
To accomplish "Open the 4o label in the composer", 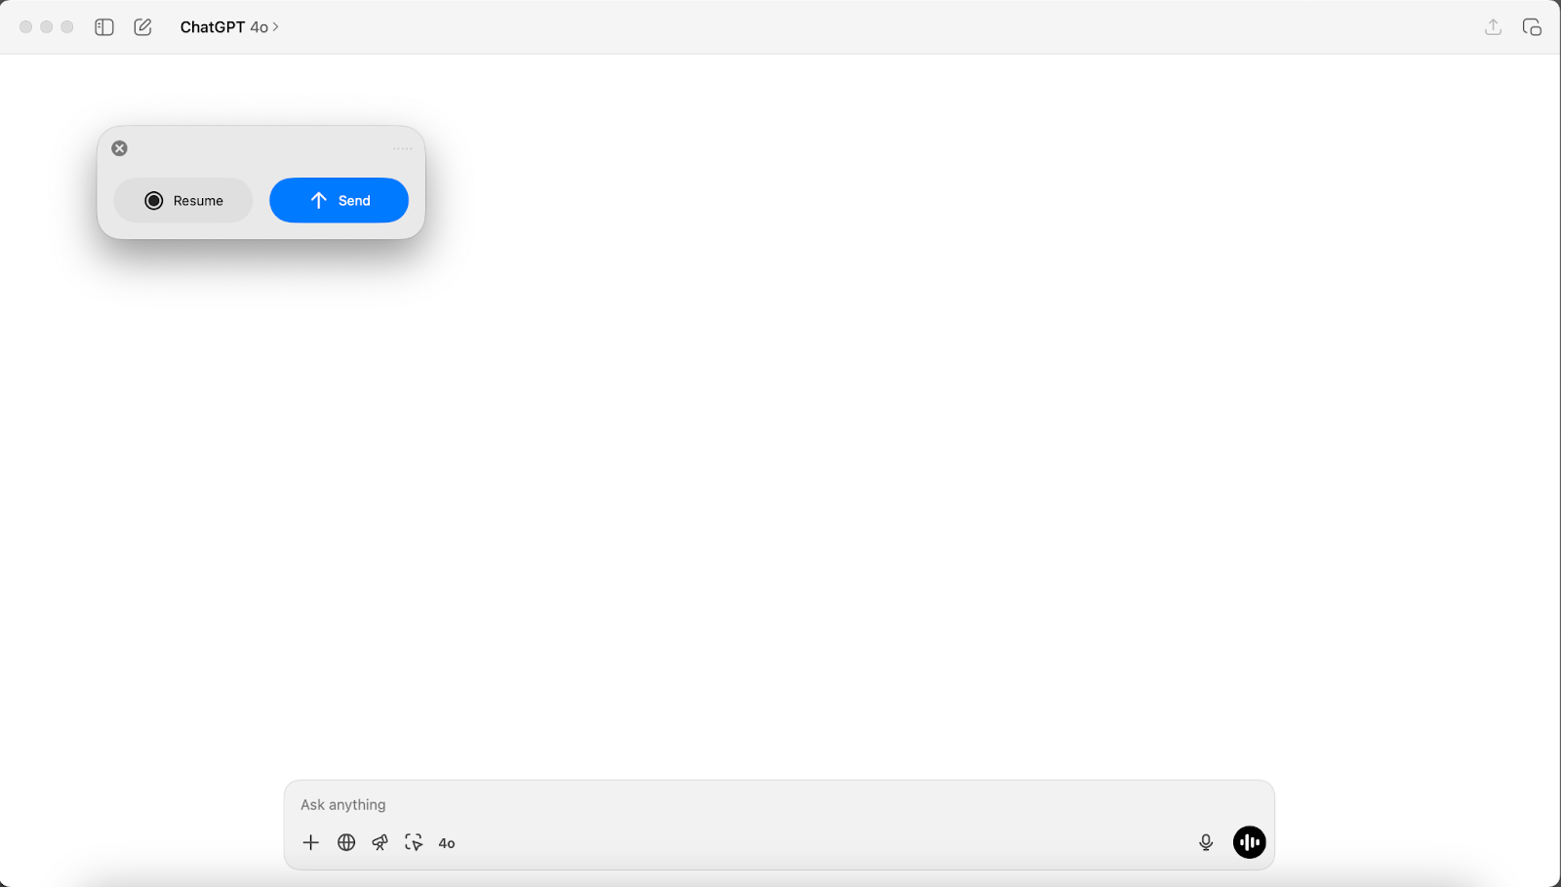I will coord(446,842).
